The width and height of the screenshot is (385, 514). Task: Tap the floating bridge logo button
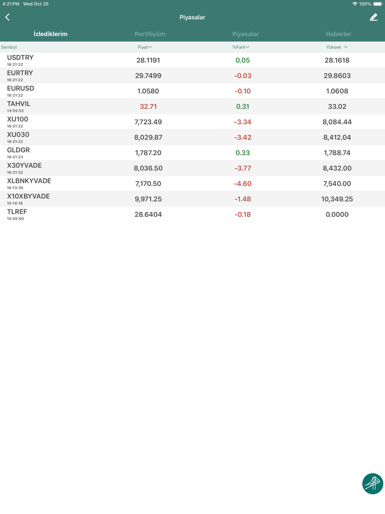click(x=372, y=483)
